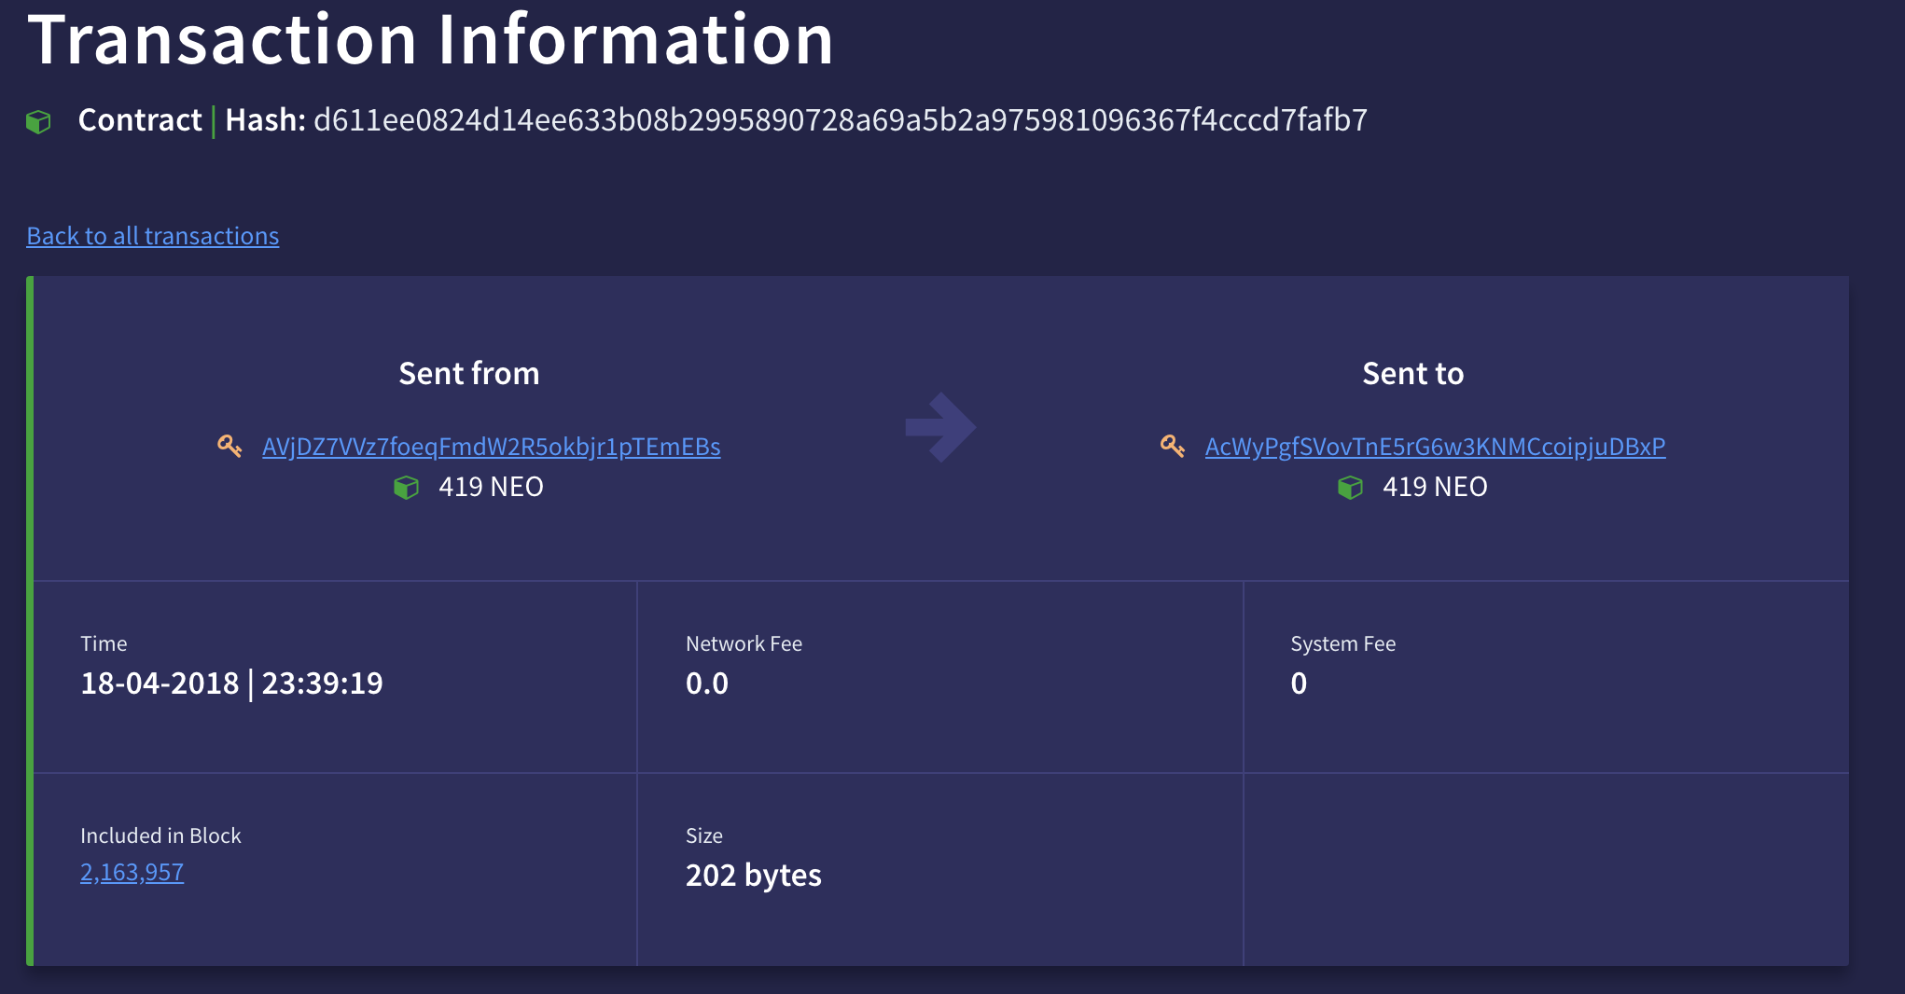The image size is (1905, 994).
Task: Click the System Fee value 0
Action: tap(1299, 683)
